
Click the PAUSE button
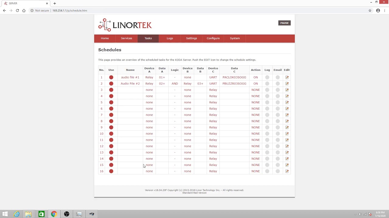tap(284, 23)
